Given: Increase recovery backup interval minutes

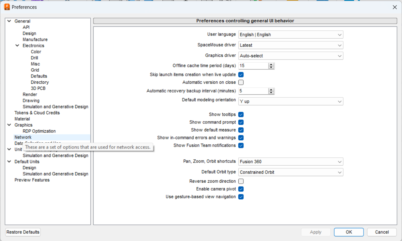Looking at the screenshot, I should 271,90.
